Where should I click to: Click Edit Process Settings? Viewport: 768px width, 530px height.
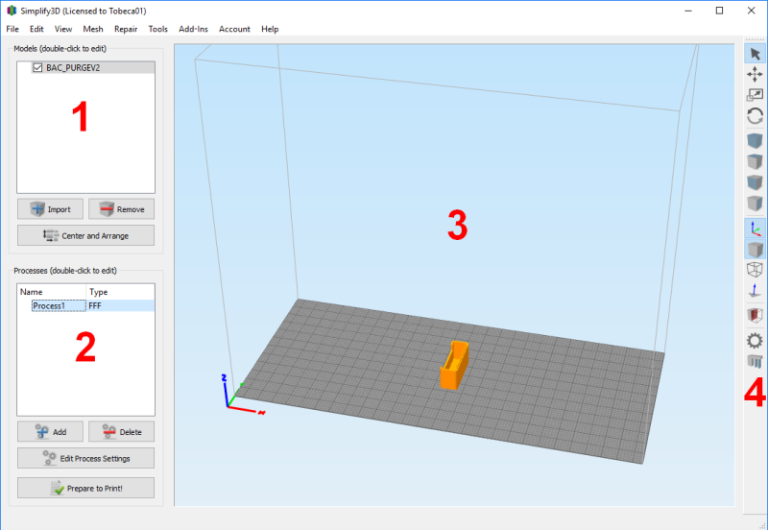pos(85,458)
